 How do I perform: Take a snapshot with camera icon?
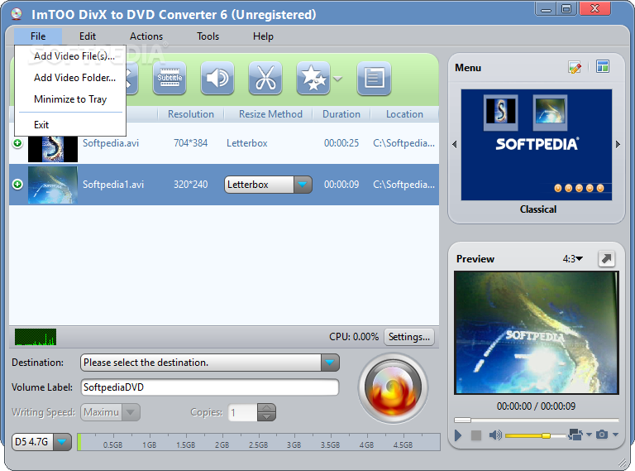coord(602,435)
